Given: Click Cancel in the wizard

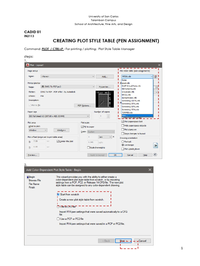Looking at the screenshot, I should pyautogui.click(x=142, y=241).
